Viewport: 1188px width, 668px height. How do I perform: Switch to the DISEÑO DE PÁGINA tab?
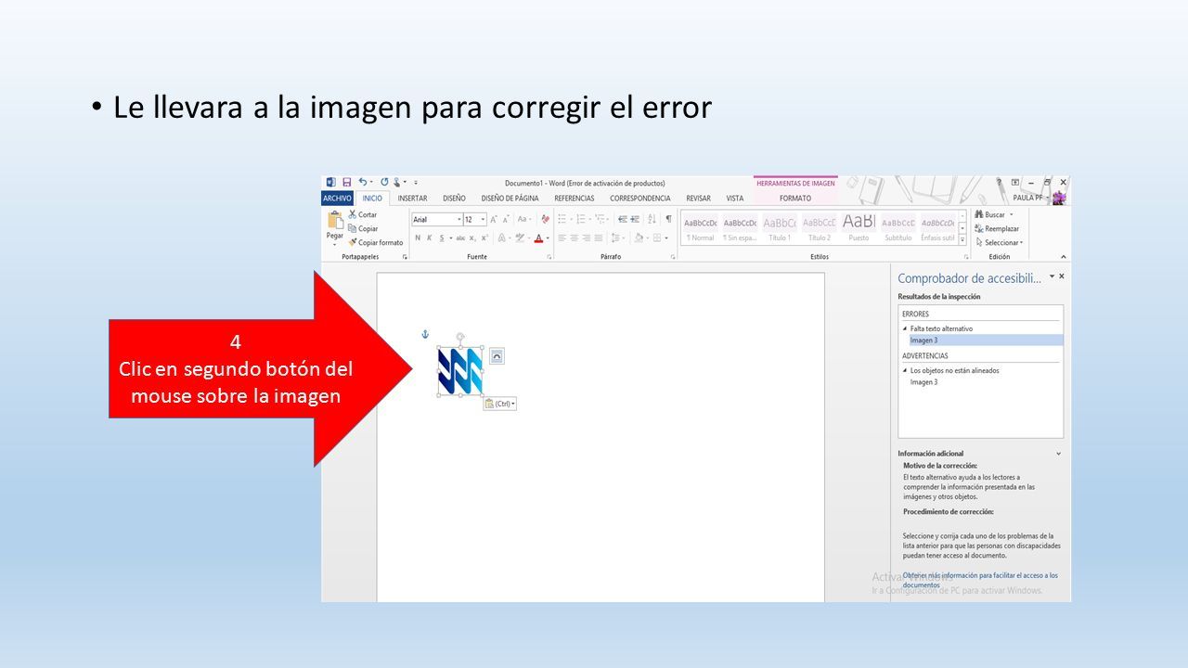pyautogui.click(x=510, y=199)
